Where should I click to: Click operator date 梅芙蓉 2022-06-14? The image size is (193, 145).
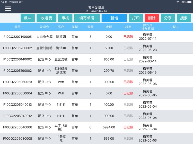point(148,59)
